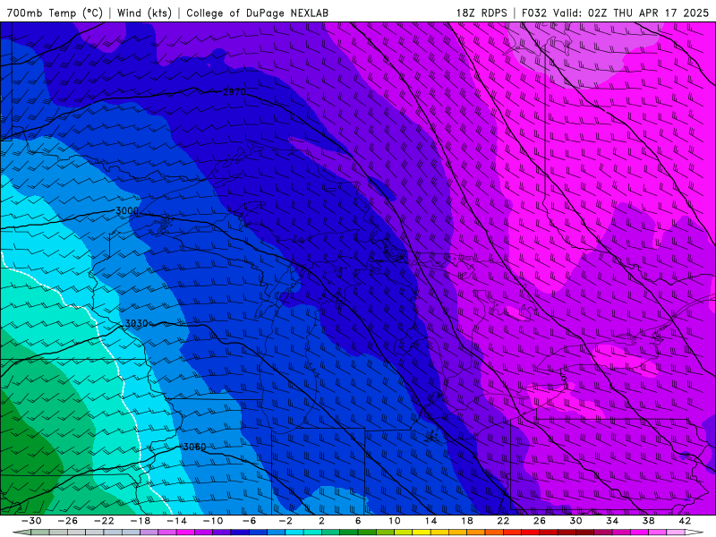Click the 34 value on the color scale

[612, 521]
